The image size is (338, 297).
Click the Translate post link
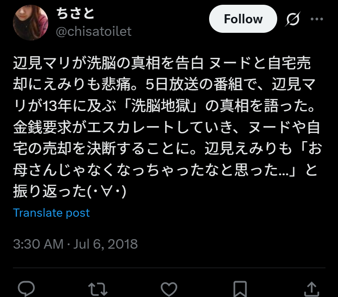(51, 213)
